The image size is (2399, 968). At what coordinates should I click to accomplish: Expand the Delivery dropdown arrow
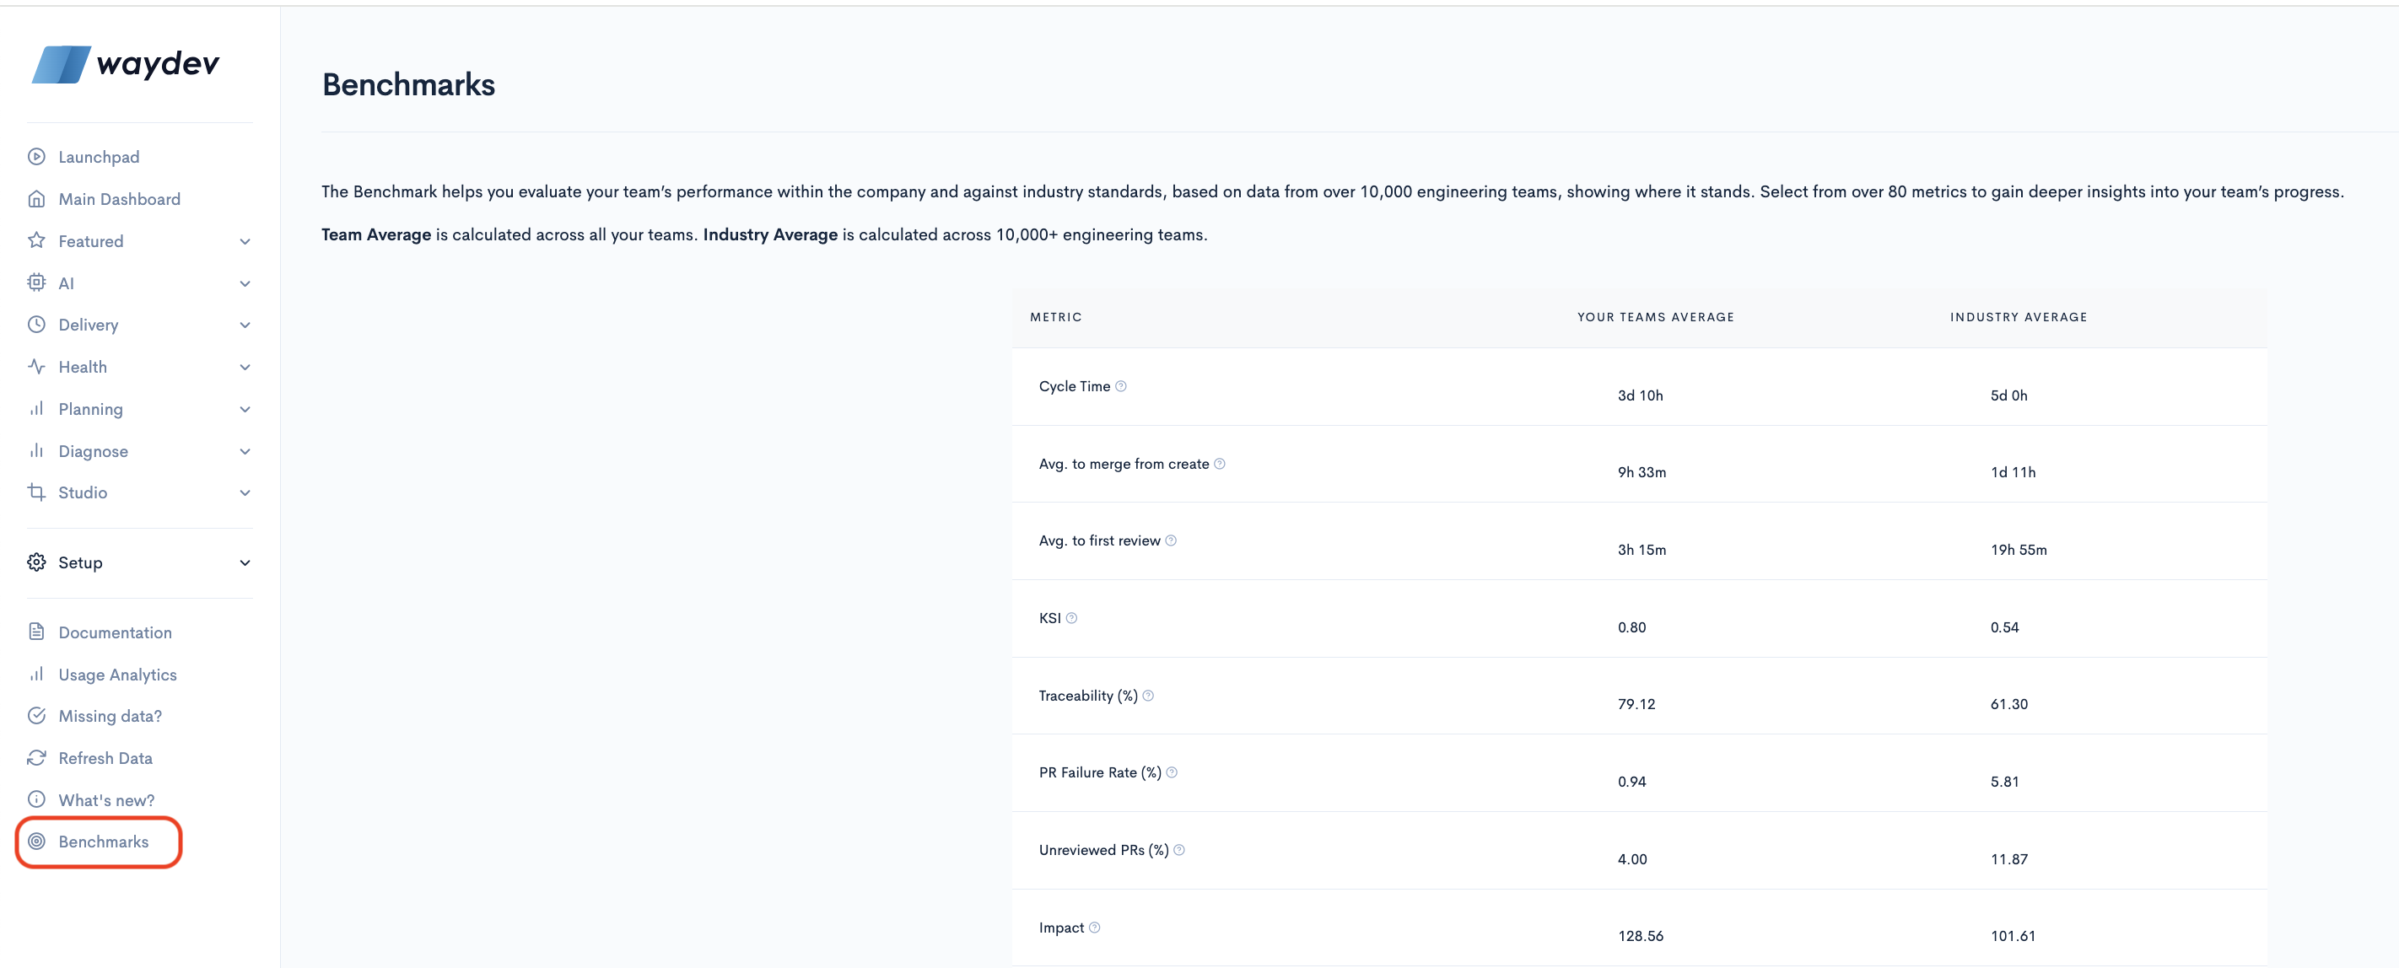pos(245,325)
